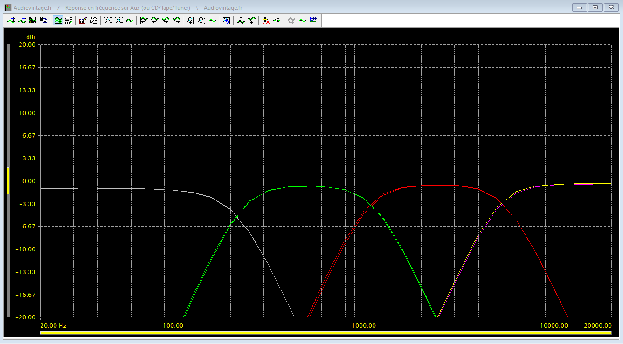This screenshot has height=344, width=623.
Task: Click the add curve icon with plus
Action: [11, 20]
